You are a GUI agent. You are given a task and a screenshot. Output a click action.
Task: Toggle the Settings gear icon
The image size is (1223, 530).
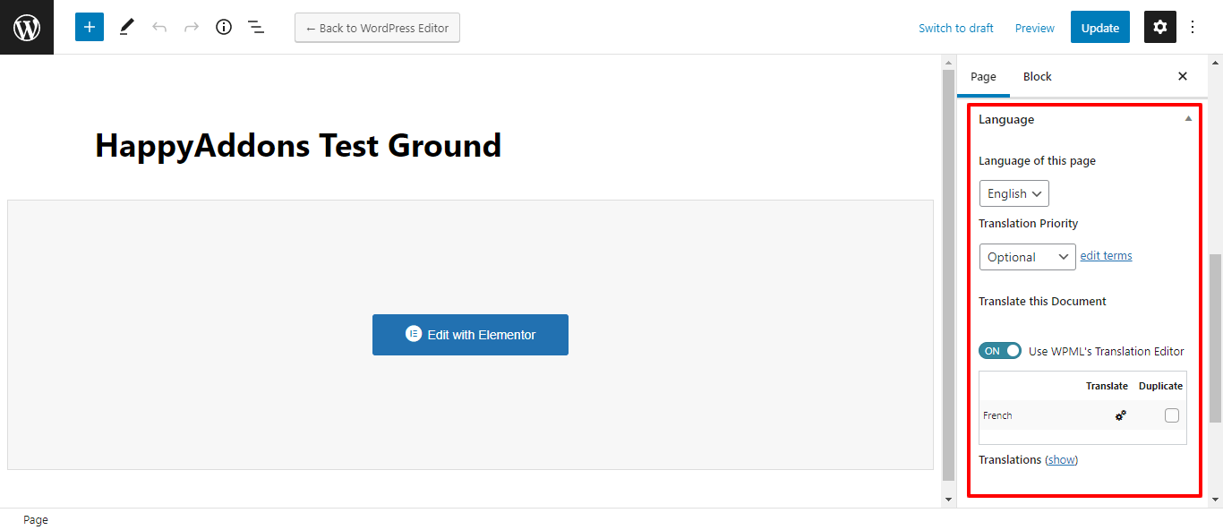(x=1160, y=27)
